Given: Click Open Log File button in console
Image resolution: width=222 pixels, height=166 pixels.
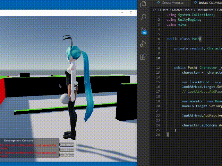Looking at the screenshot, I should (x=67, y=145).
